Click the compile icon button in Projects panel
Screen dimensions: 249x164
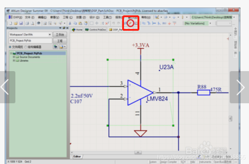coord(55,47)
